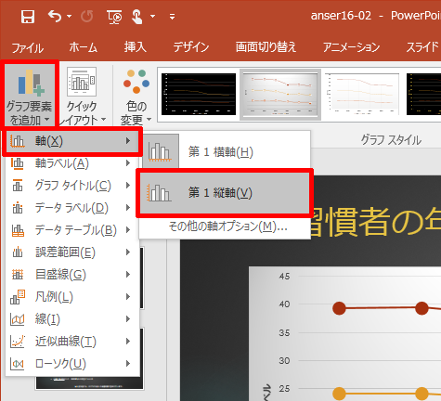The image size is (441, 401).
Task: Click the axis value 45 in chart
Action: tap(284, 276)
